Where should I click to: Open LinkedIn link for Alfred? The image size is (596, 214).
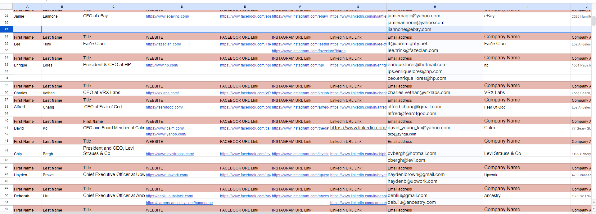coord(358,107)
